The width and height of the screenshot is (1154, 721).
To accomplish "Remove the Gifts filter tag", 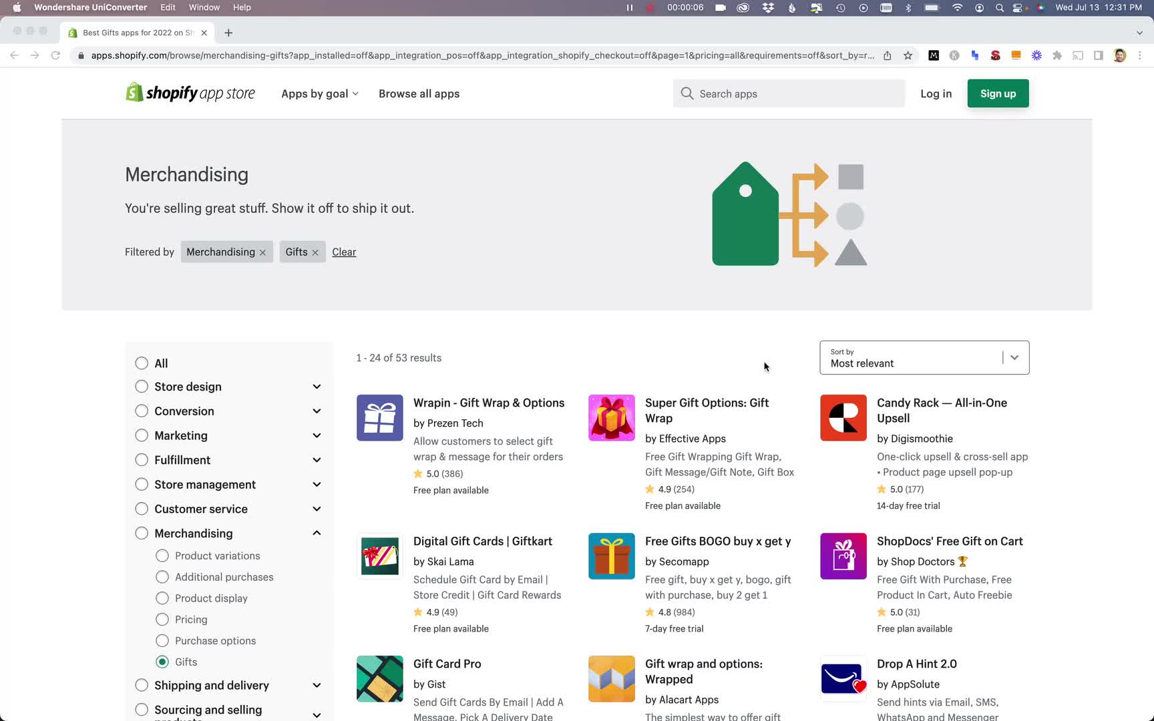I will [315, 252].
